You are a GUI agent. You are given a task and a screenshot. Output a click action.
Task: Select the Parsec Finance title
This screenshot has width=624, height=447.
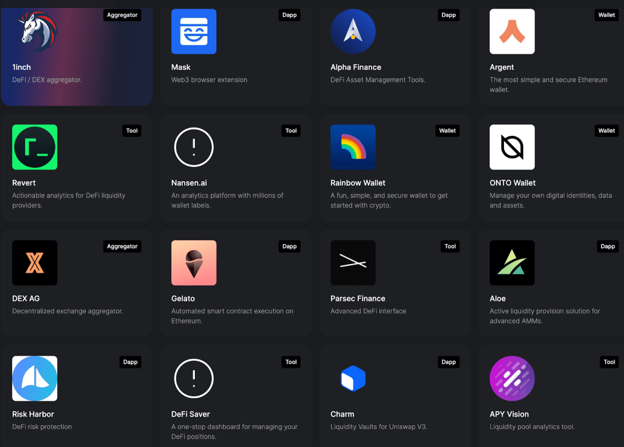pos(358,298)
